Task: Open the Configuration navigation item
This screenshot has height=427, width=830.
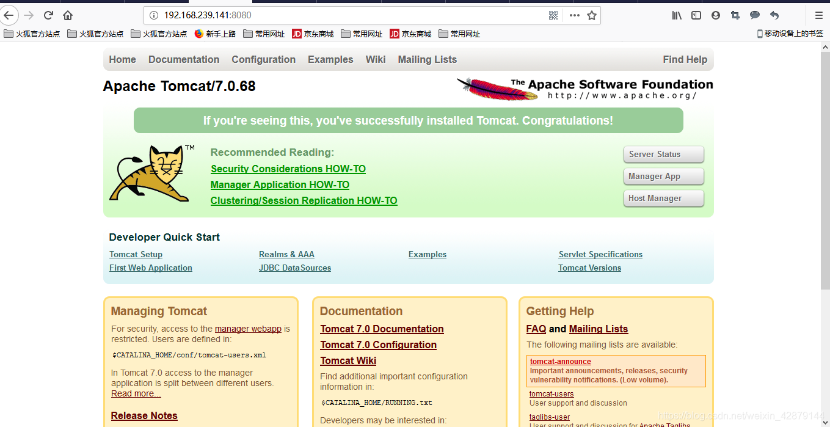Action: tap(263, 59)
